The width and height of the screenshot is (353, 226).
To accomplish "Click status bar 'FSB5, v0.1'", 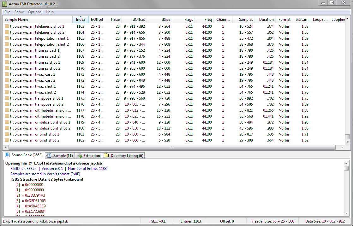I will pos(157,221).
